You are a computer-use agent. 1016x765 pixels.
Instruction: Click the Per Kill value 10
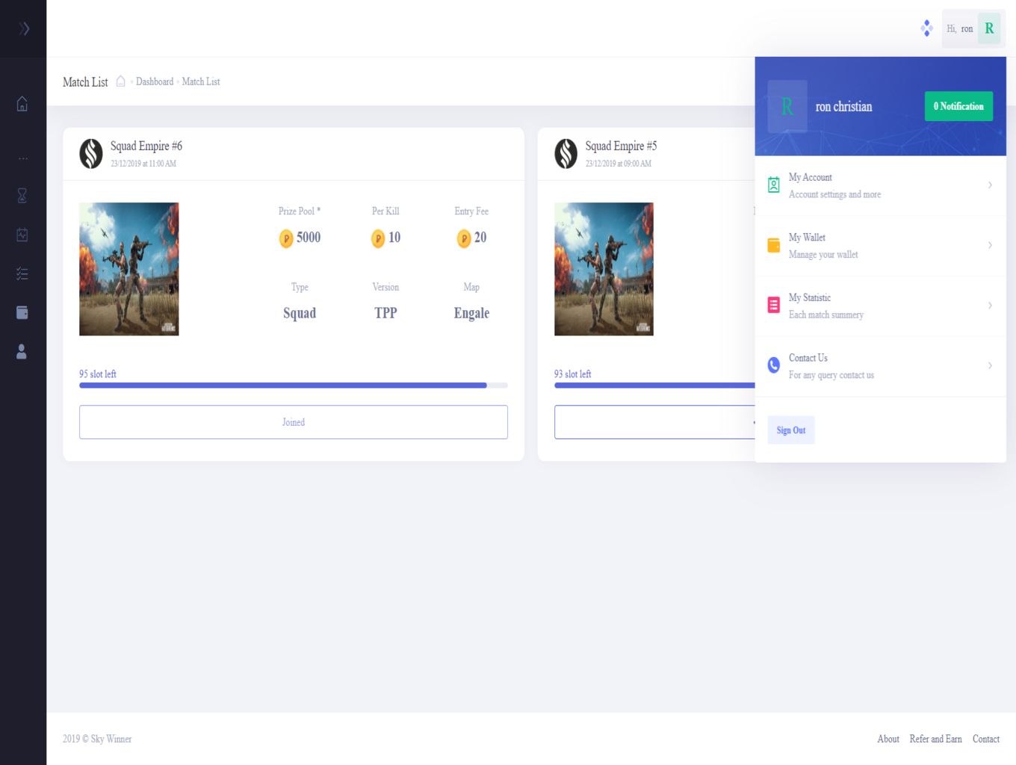394,238
